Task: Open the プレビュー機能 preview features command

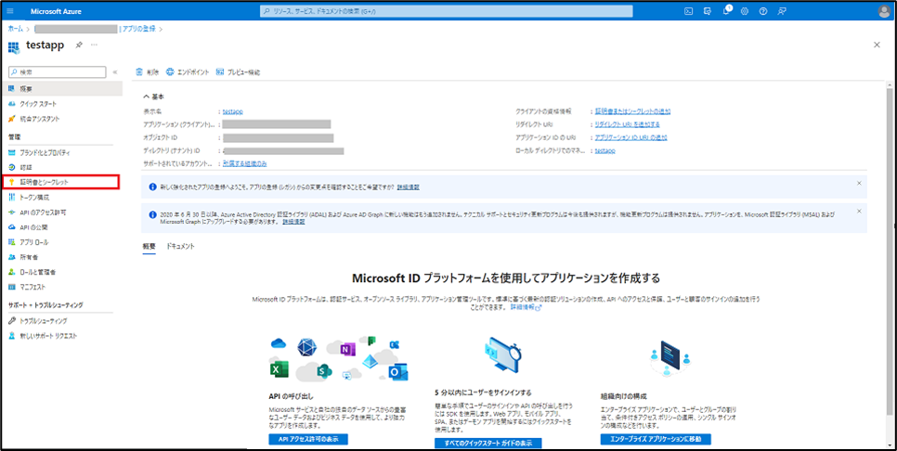Action: tap(238, 72)
